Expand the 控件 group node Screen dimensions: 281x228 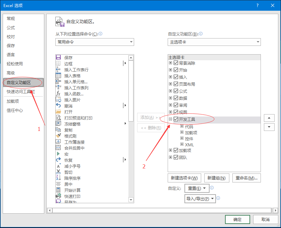pos(182,138)
